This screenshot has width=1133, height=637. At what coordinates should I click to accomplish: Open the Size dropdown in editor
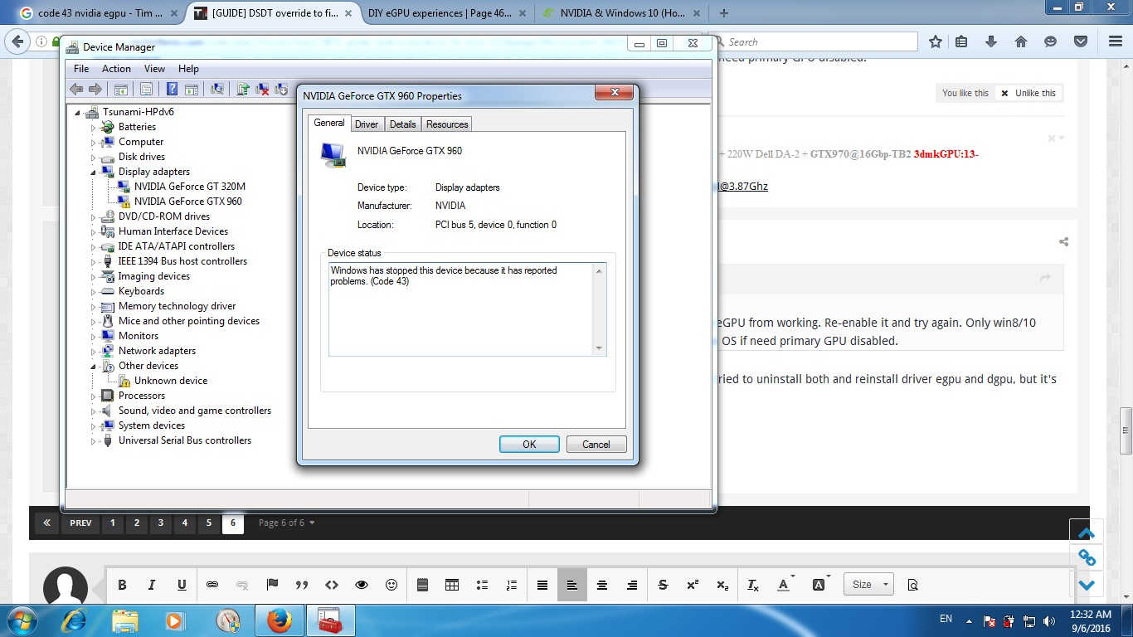click(868, 585)
